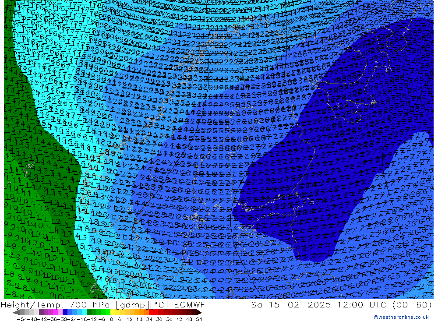Click the '-54' minimum scale label

coord(22,319)
